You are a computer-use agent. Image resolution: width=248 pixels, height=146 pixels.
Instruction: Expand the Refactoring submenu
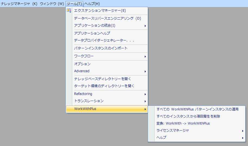[x=83, y=94]
